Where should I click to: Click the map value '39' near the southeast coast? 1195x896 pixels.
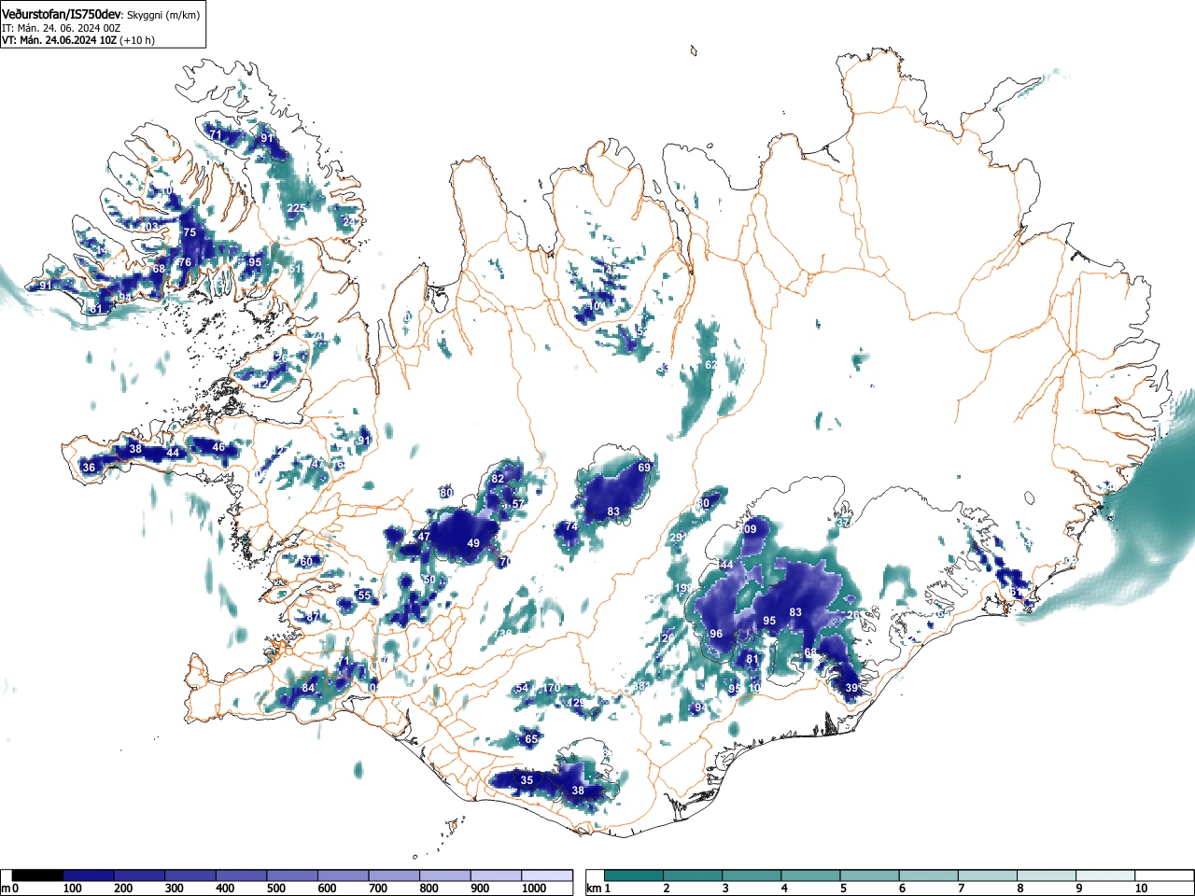[x=851, y=688]
